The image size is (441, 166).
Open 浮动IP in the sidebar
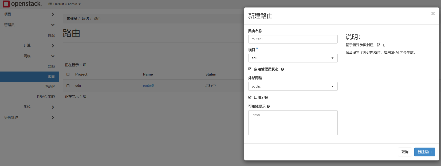[x=49, y=86]
